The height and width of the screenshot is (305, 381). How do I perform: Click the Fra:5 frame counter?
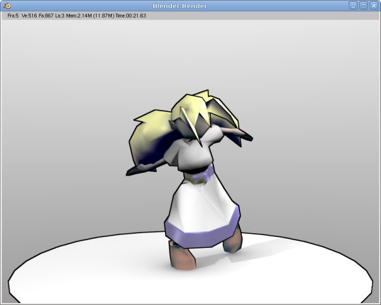click(x=13, y=15)
